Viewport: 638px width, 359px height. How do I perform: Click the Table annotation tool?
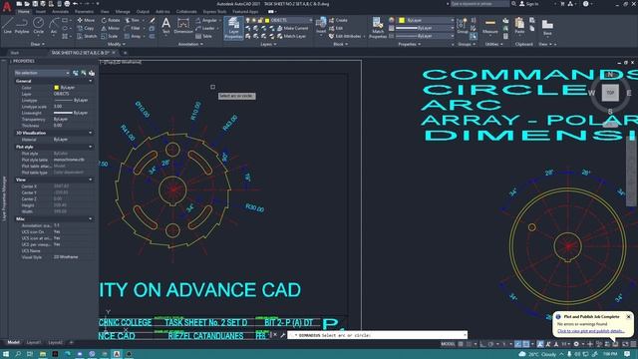click(x=203, y=36)
